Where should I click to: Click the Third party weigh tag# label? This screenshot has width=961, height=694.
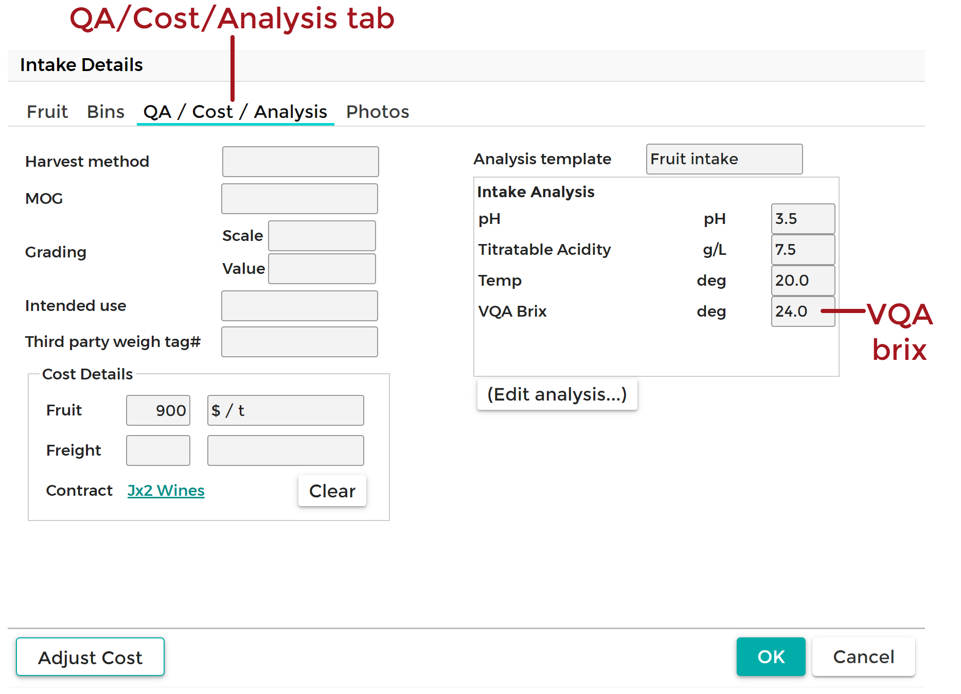click(113, 342)
